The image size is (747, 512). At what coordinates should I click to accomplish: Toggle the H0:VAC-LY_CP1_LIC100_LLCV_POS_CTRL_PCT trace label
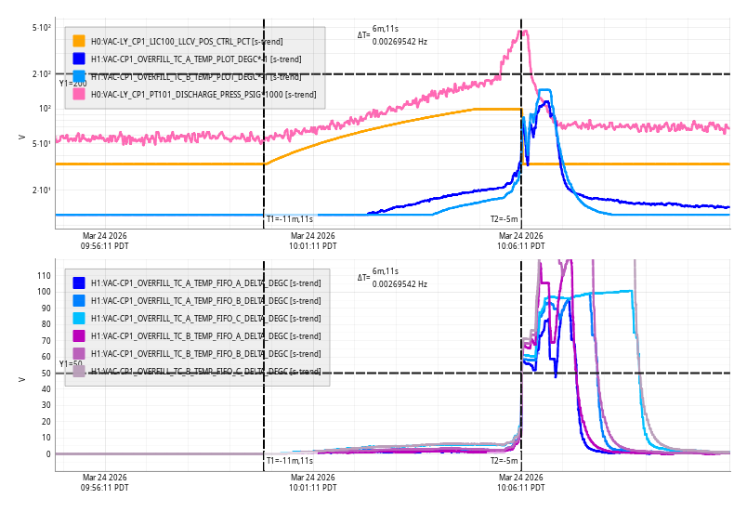pos(186,42)
